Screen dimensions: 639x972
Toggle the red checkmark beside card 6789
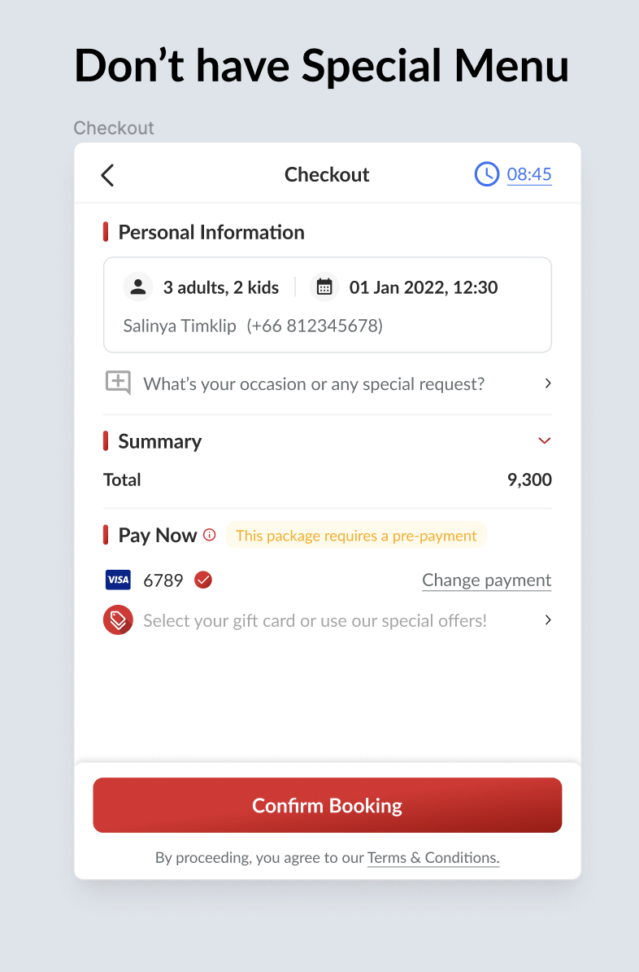(203, 580)
